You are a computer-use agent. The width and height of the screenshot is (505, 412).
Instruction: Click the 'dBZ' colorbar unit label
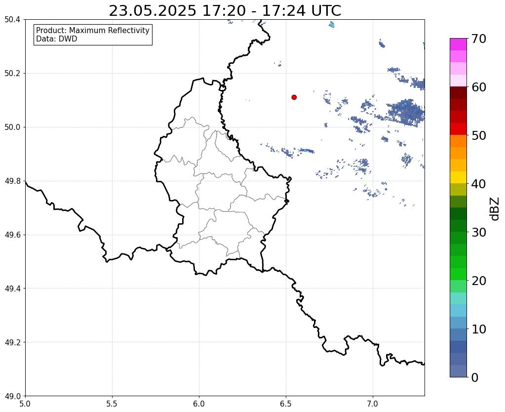[x=495, y=209]
